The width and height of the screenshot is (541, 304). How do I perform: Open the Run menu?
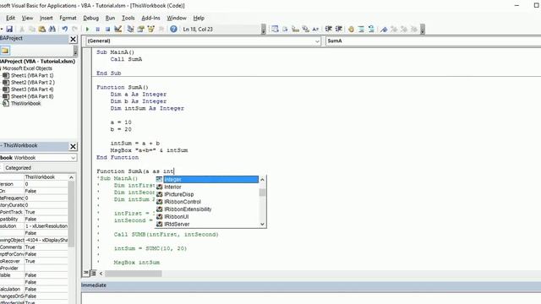click(110, 18)
